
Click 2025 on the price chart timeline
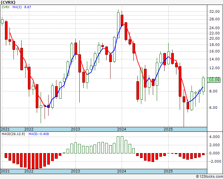coord(168,129)
